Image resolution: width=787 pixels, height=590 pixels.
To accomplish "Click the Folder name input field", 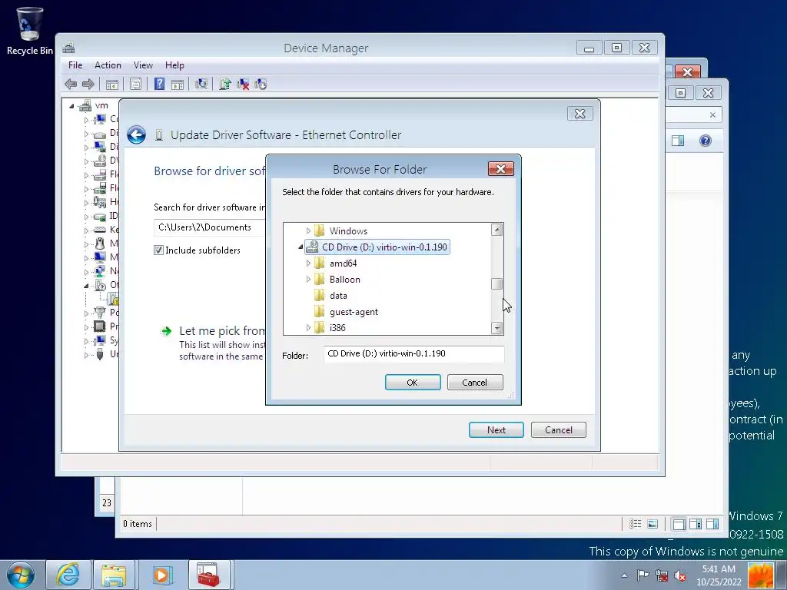I will (x=413, y=353).
